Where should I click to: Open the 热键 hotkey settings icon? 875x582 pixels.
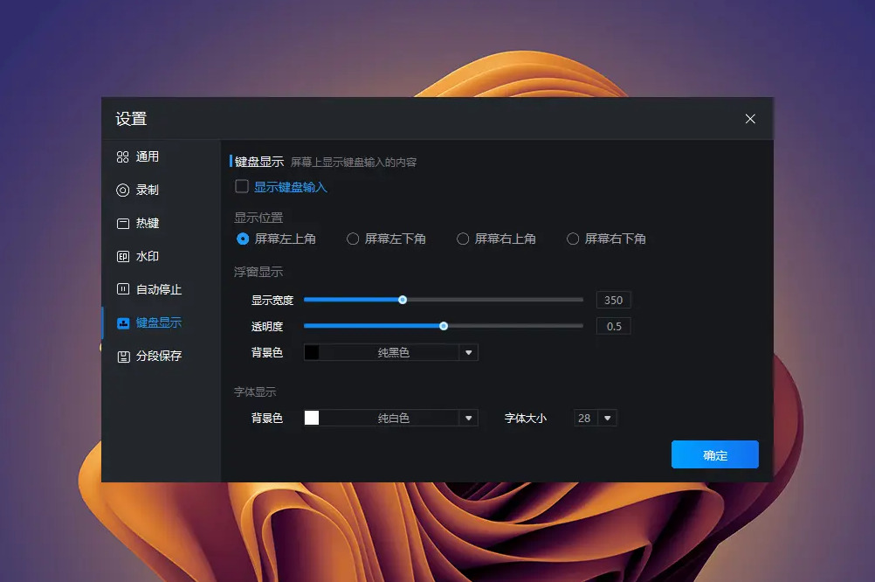coord(123,224)
